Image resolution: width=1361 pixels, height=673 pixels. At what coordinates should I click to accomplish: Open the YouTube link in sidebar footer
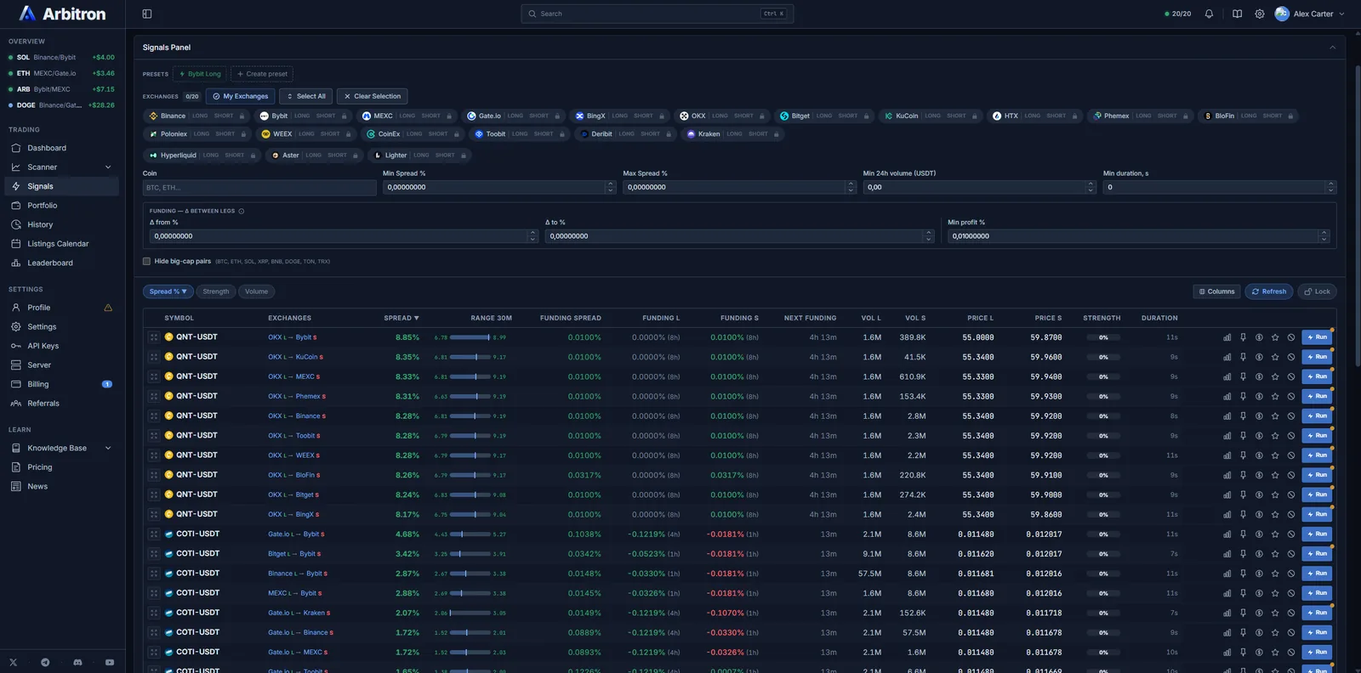110,662
